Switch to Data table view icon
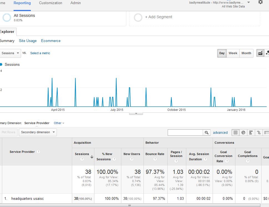Screen dimensions: 269x207 (x=235, y=133)
